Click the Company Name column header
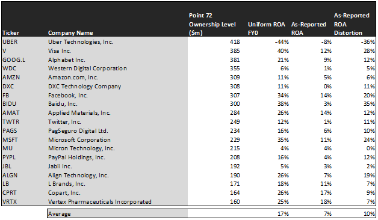The image size is (378, 220). pos(70,33)
